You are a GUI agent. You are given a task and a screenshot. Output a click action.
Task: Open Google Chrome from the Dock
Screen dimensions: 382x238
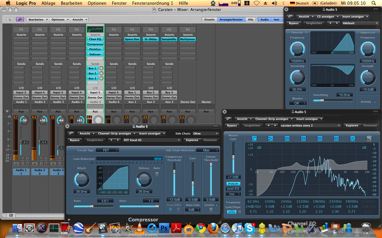point(201,228)
